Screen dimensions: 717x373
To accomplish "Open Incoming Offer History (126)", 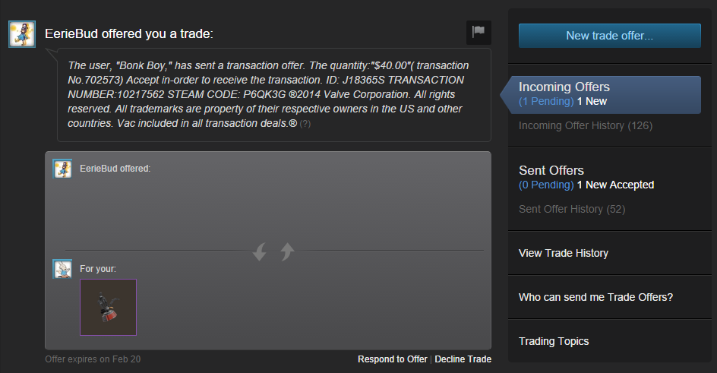I will click(x=586, y=125).
